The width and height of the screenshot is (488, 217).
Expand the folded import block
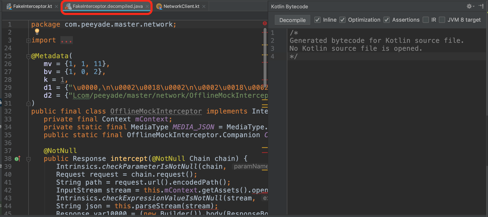(29, 40)
